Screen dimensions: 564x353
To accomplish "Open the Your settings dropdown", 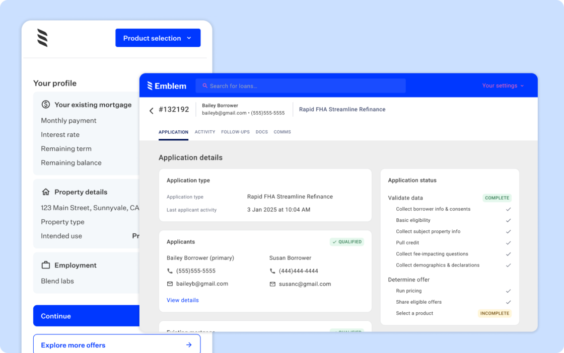I will [x=503, y=85].
